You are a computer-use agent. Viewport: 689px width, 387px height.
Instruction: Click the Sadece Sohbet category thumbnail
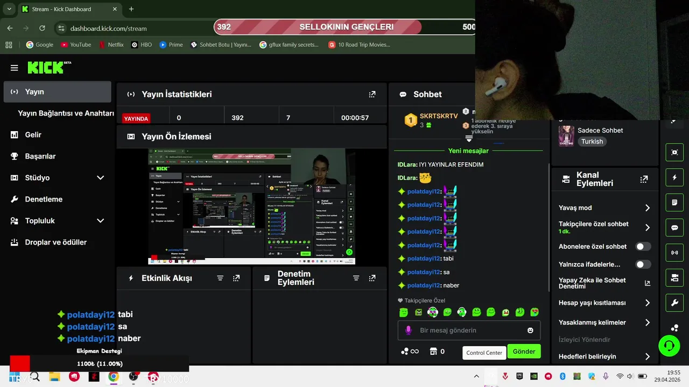point(566,136)
